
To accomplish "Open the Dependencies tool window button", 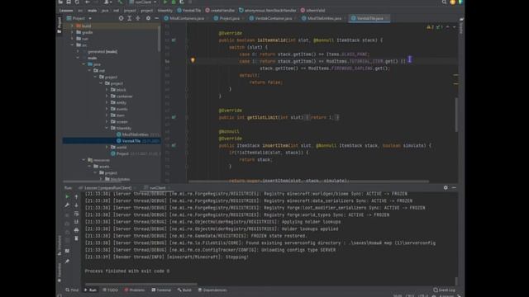I will click(212, 290).
